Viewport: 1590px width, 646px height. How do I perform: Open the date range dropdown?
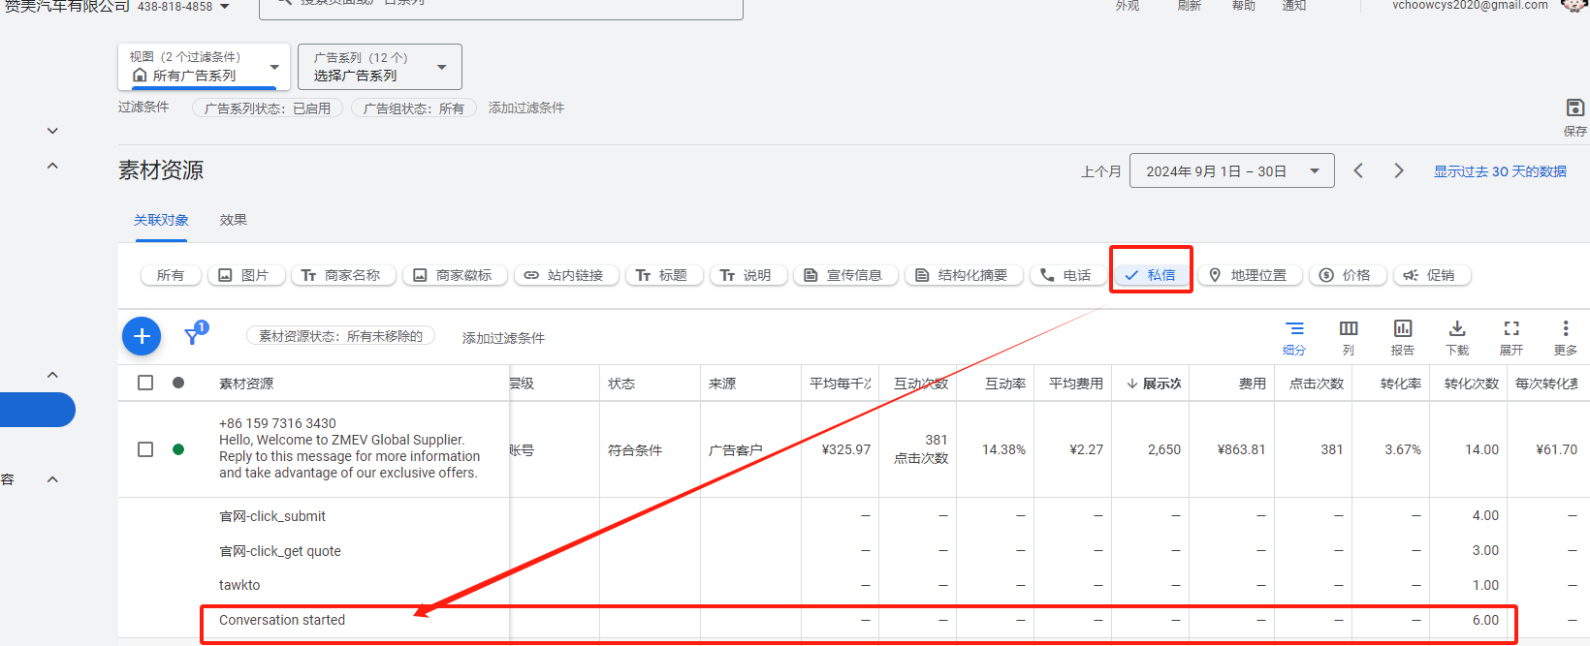pos(1231,171)
